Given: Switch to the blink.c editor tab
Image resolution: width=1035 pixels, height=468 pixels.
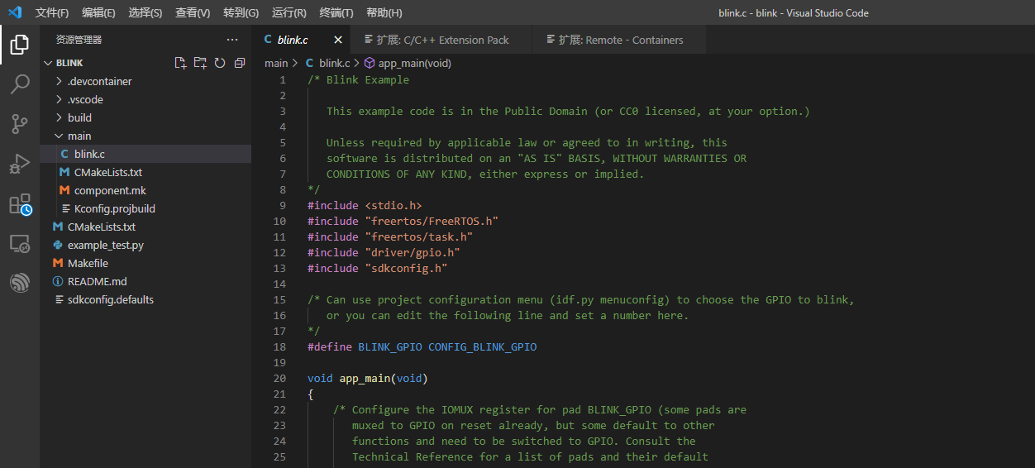Looking at the screenshot, I should click(293, 40).
